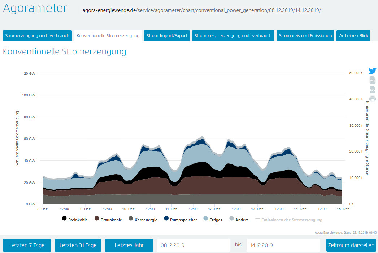
Task: Hide the Braunkohle legend series
Action: point(108,220)
